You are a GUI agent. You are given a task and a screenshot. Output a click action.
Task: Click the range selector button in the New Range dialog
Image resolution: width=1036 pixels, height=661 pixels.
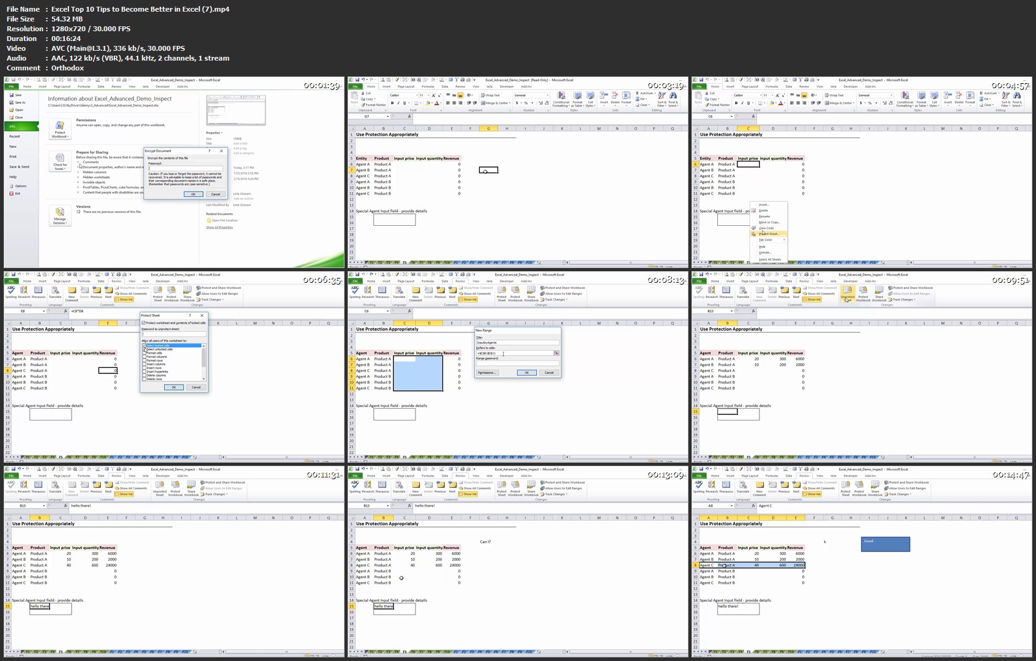coord(556,353)
